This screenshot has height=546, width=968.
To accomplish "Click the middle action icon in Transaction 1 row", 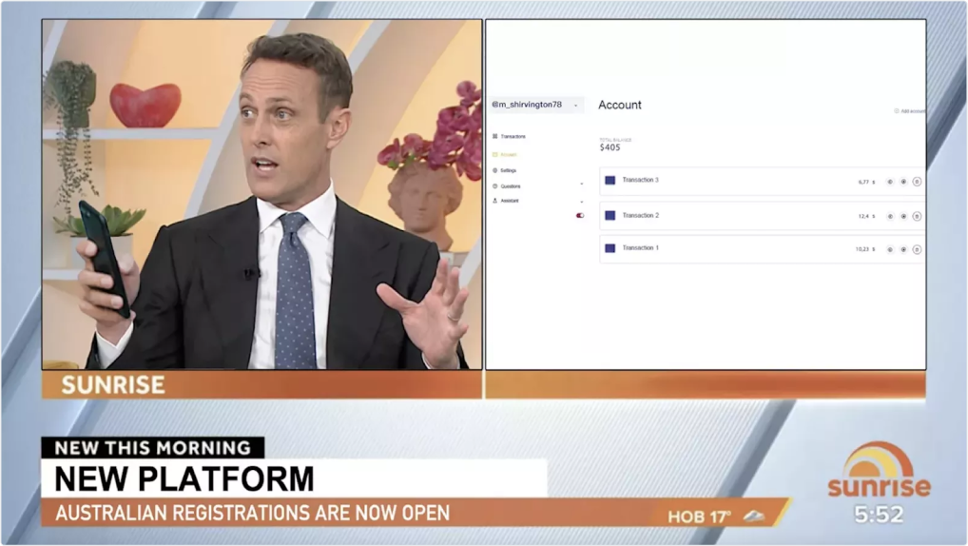I will click(x=903, y=249).
